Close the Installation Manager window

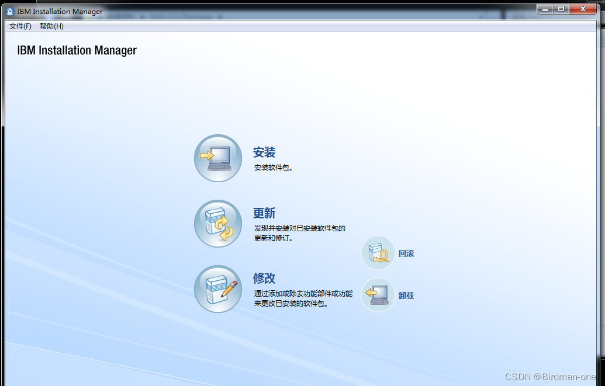click(583, 9)
